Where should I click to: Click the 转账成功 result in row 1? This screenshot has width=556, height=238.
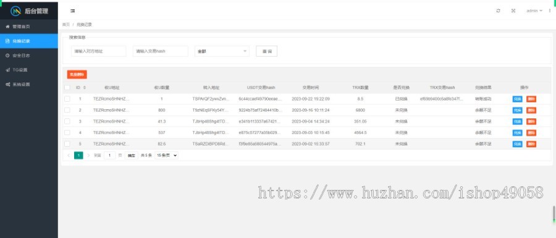tap(483, 99)
